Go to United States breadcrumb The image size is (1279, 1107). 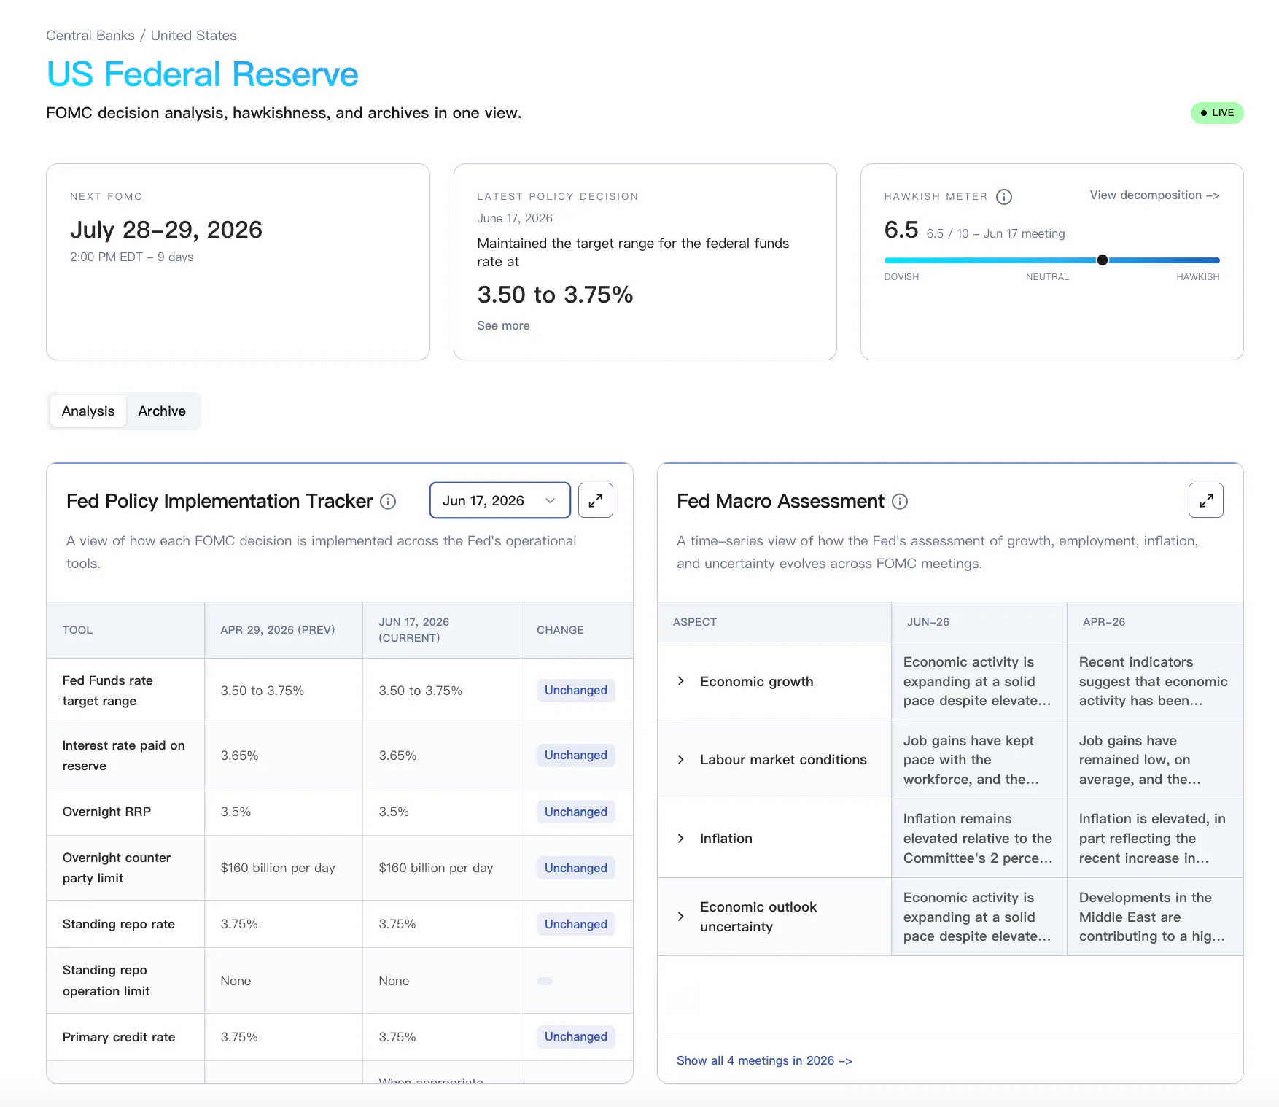click(x=193, y=36)
